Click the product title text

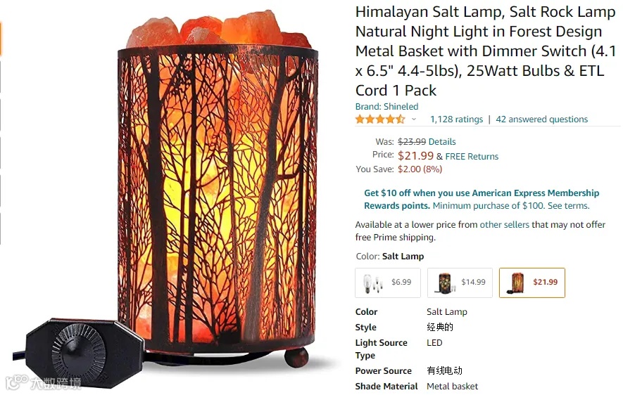(x=486, y=51)
